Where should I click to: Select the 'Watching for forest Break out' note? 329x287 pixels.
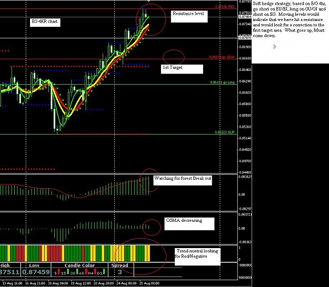click(x=183, y=180)
